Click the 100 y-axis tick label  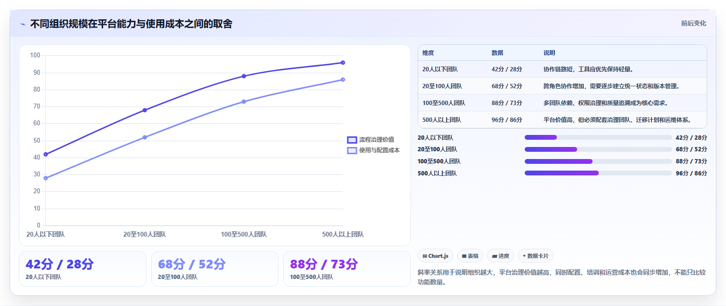pyautogui.click(x=35, y=55)
